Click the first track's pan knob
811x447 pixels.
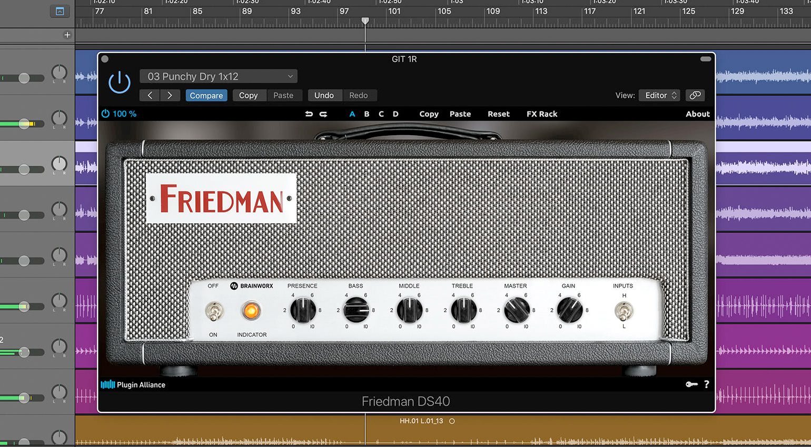(59, 72)
